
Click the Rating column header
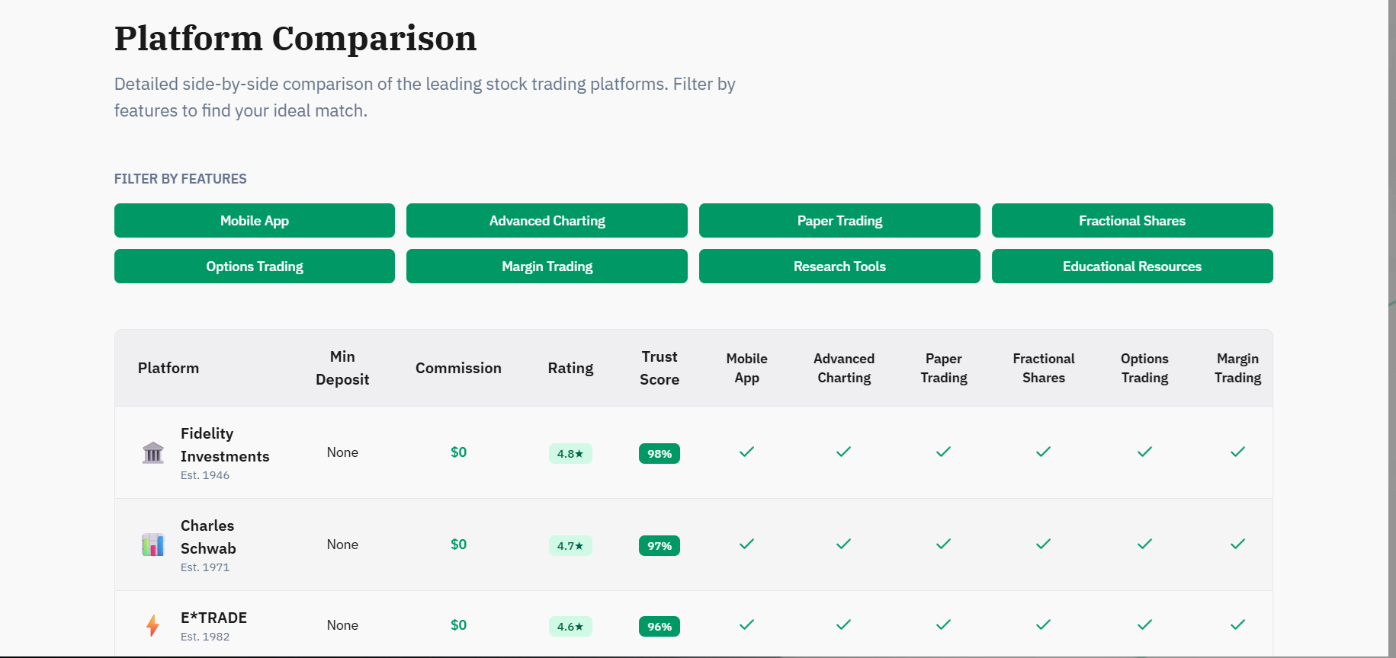tap(570, 368)
